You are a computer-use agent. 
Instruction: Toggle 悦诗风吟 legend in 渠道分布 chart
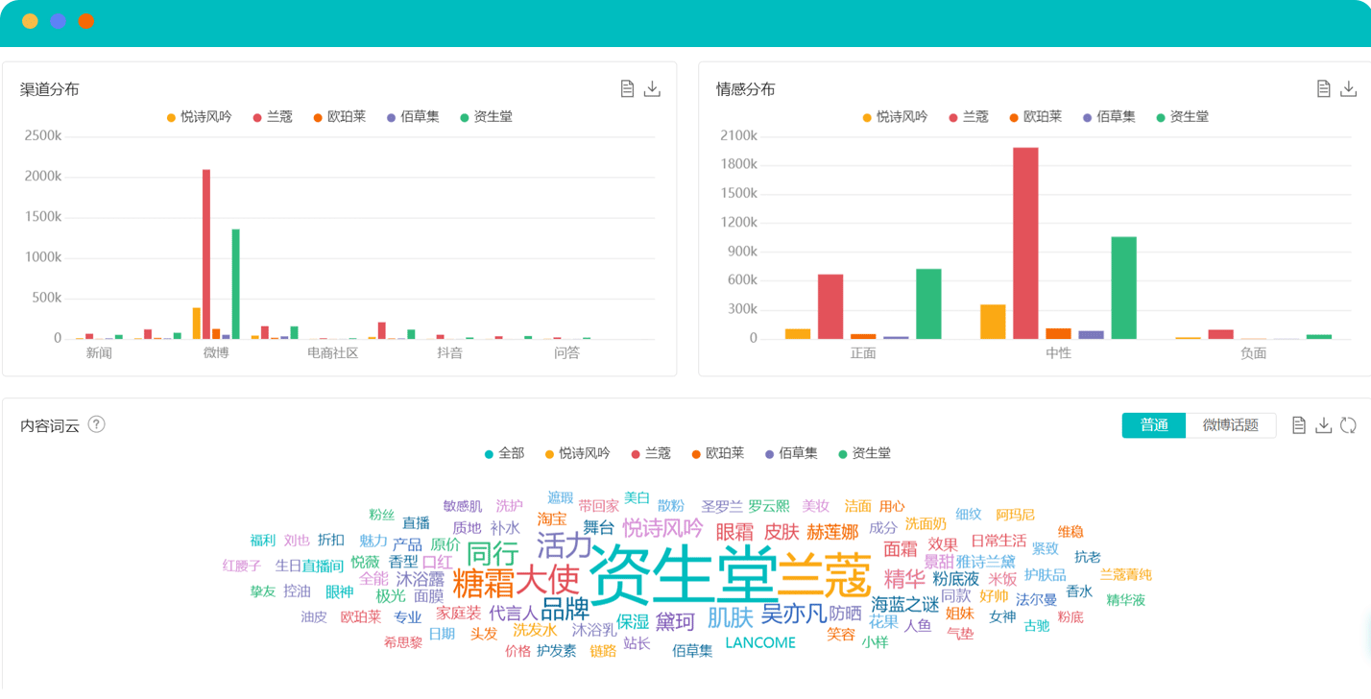point(199,117)
